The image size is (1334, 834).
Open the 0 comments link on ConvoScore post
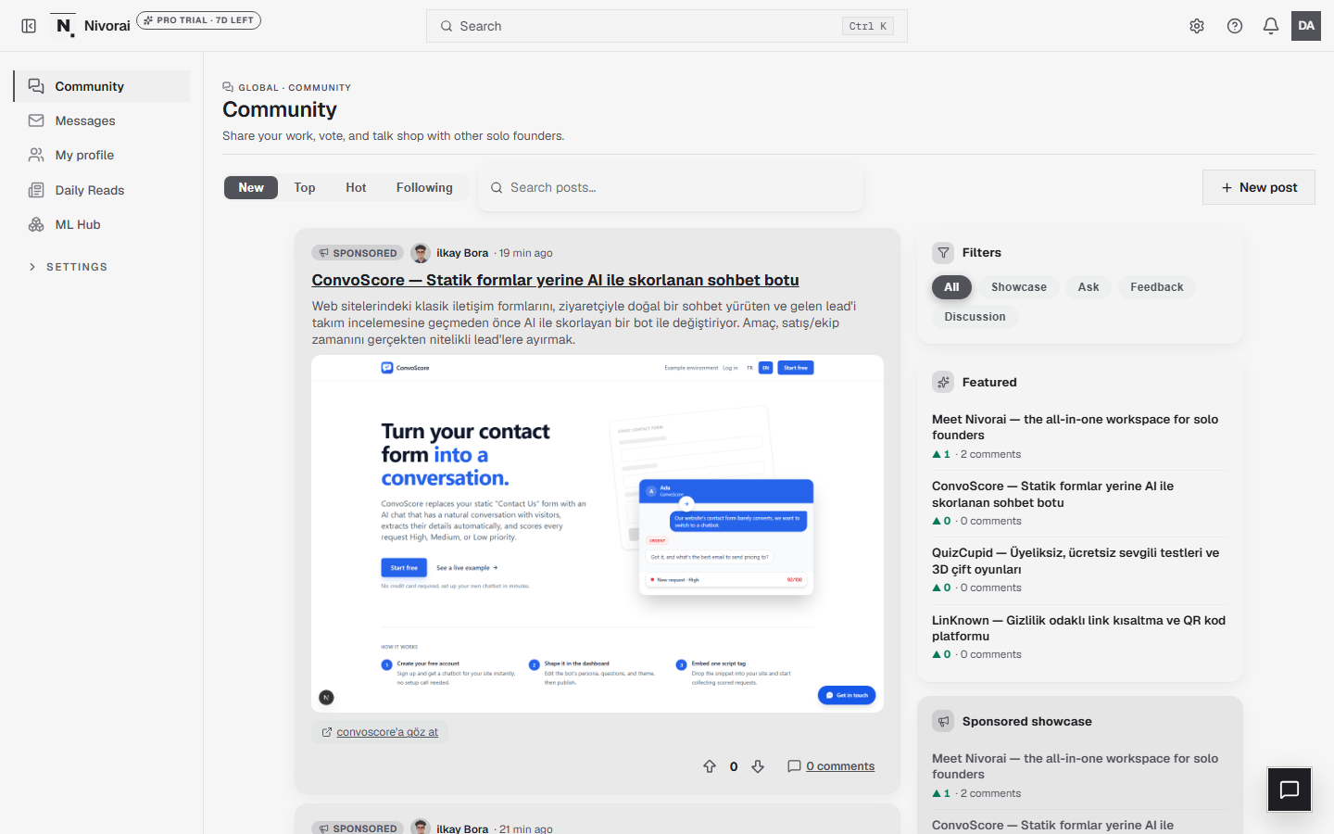tap(831, 766)
